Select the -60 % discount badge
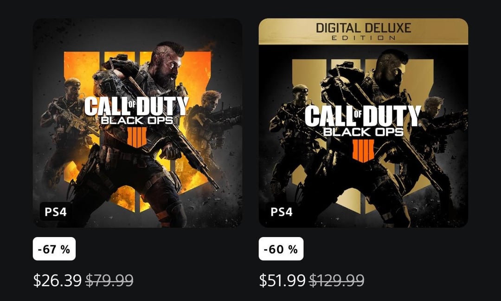This screenshot has width=501, height=301. 281,249
